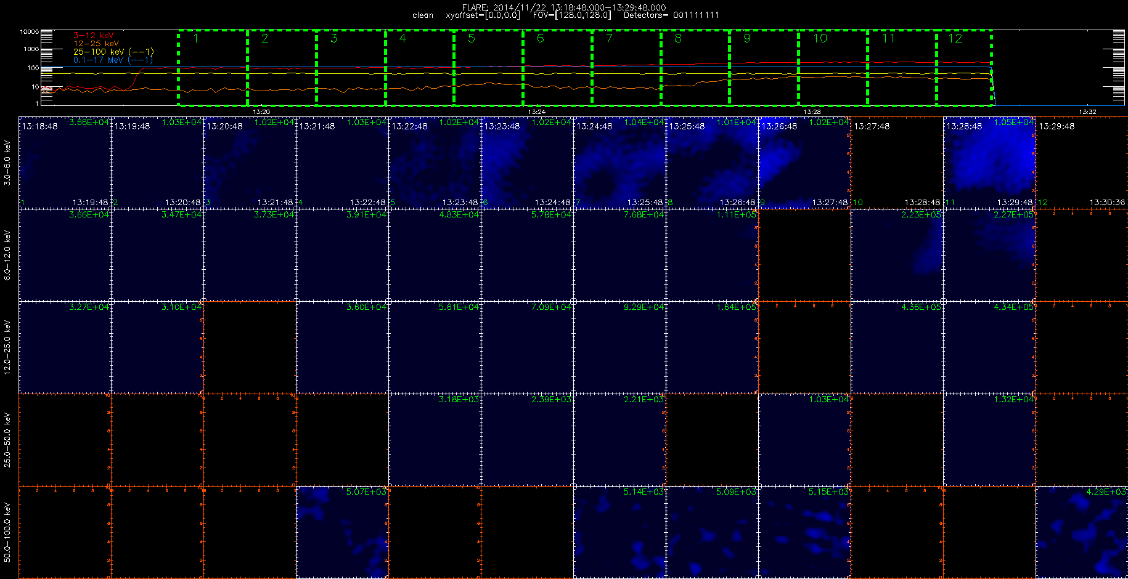Screen dimensions: 1128x579
Task: Click the "5.78E+04" peak value text
Action: [x=552, y=215]
